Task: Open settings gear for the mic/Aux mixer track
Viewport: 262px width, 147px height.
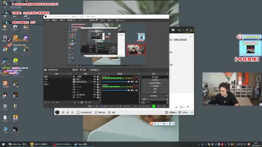Action: click(137, 82)
